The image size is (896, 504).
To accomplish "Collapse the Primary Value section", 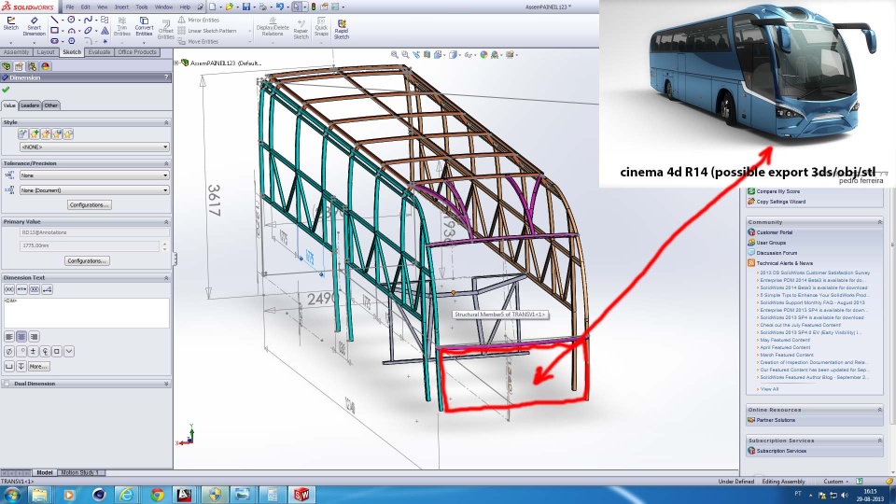I will tap(166, 222).
